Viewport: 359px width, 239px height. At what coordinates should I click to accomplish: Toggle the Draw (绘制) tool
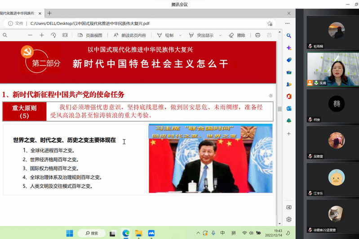[165, 35]
